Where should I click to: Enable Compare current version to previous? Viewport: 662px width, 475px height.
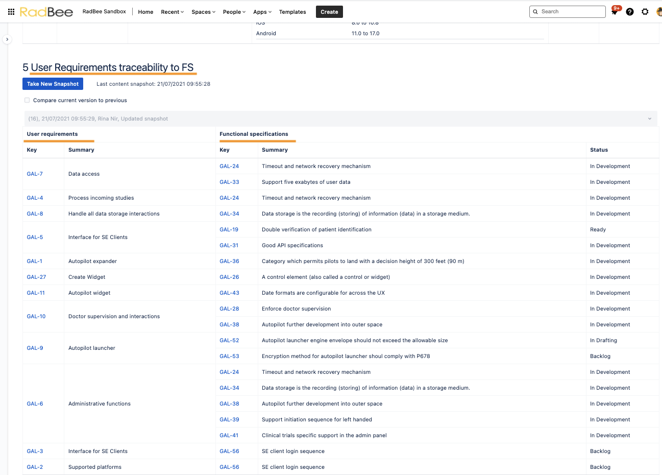27,100
